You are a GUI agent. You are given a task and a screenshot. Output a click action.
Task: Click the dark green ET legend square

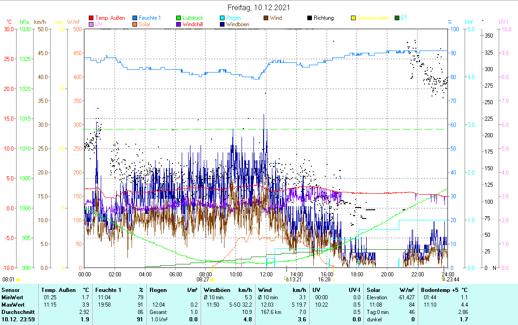[397, 18]
